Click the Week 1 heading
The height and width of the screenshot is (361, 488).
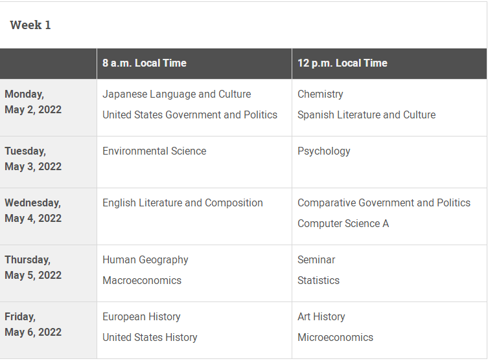30,25
